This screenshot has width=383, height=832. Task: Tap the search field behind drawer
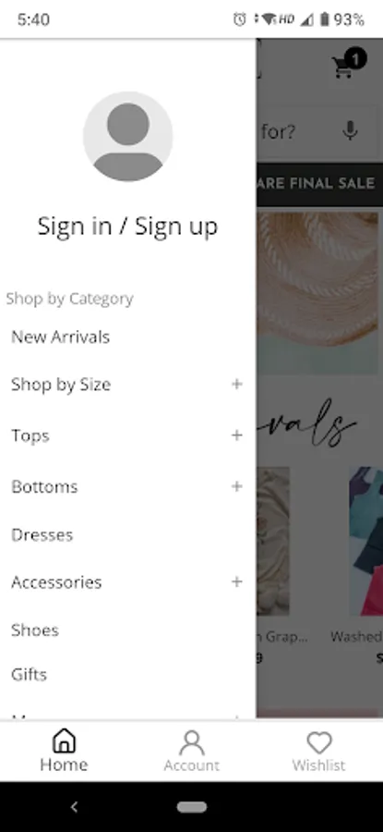(319, 131)
